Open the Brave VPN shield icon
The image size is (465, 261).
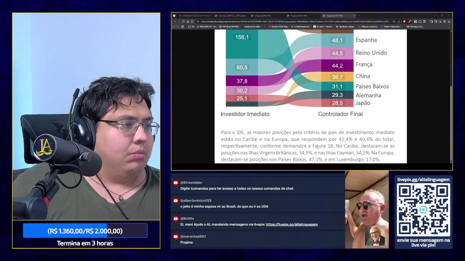(x=445, y=21)
